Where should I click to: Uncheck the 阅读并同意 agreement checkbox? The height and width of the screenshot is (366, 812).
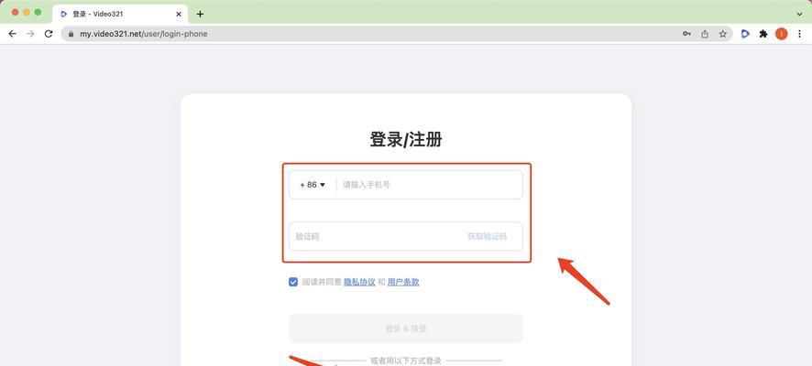(x=293, y=282)
